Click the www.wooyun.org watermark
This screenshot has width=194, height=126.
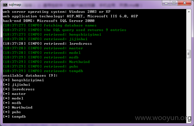pos(163,118)
